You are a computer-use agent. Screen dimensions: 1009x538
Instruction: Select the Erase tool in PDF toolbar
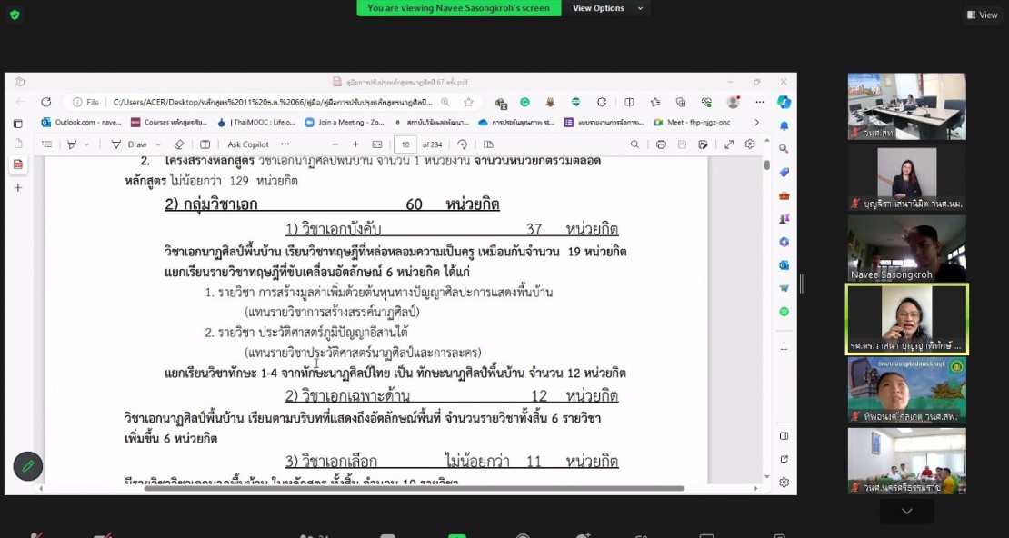click(x=180, y=144)
